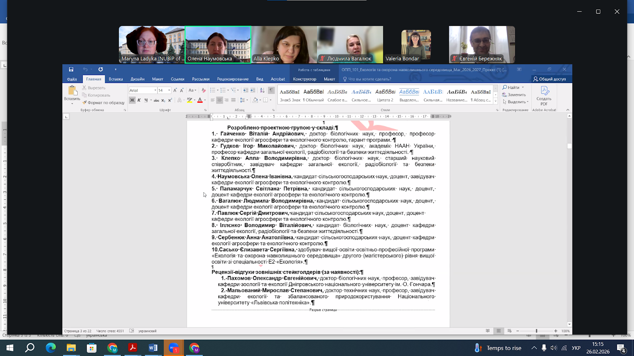Open Microsoft Edge from the taskbar
Screen dimensions: 634x356
[51, 348]
